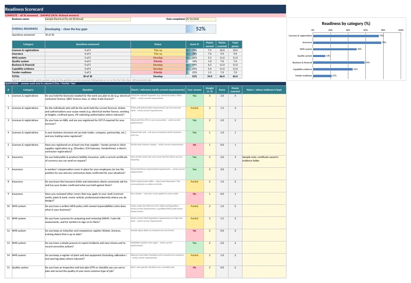This screenshot has width=411, height=283.
Task: Click the Tender readiness bar in chart
Action: (x=322, y=76)
